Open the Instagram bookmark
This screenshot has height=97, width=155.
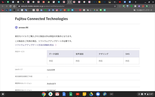coord(57,10)
